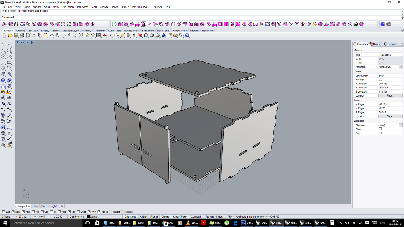
Task: Switch to the Layers panel tab
Action: (x=376, y=44)
